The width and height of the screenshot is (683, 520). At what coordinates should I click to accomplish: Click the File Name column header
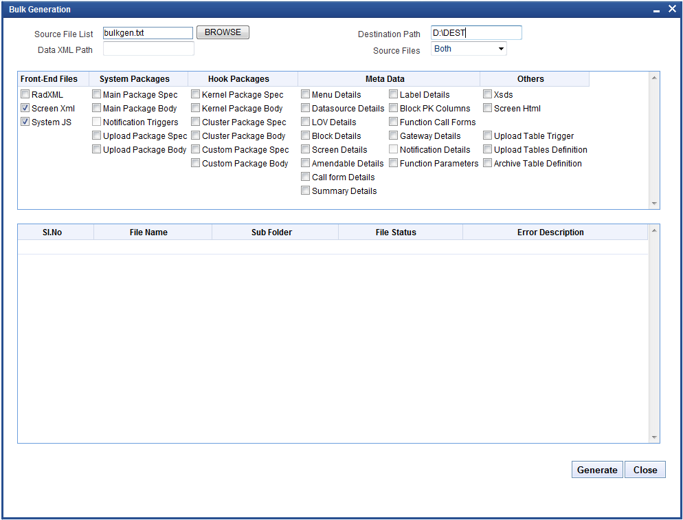coord(153,232)
